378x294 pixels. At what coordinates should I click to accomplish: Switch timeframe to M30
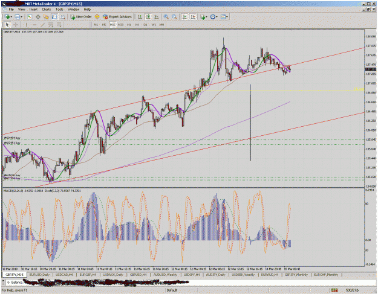click(x=121, y=25)
